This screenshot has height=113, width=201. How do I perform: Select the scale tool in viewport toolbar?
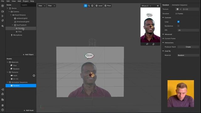pyautogui.click(x=92, y=6)
